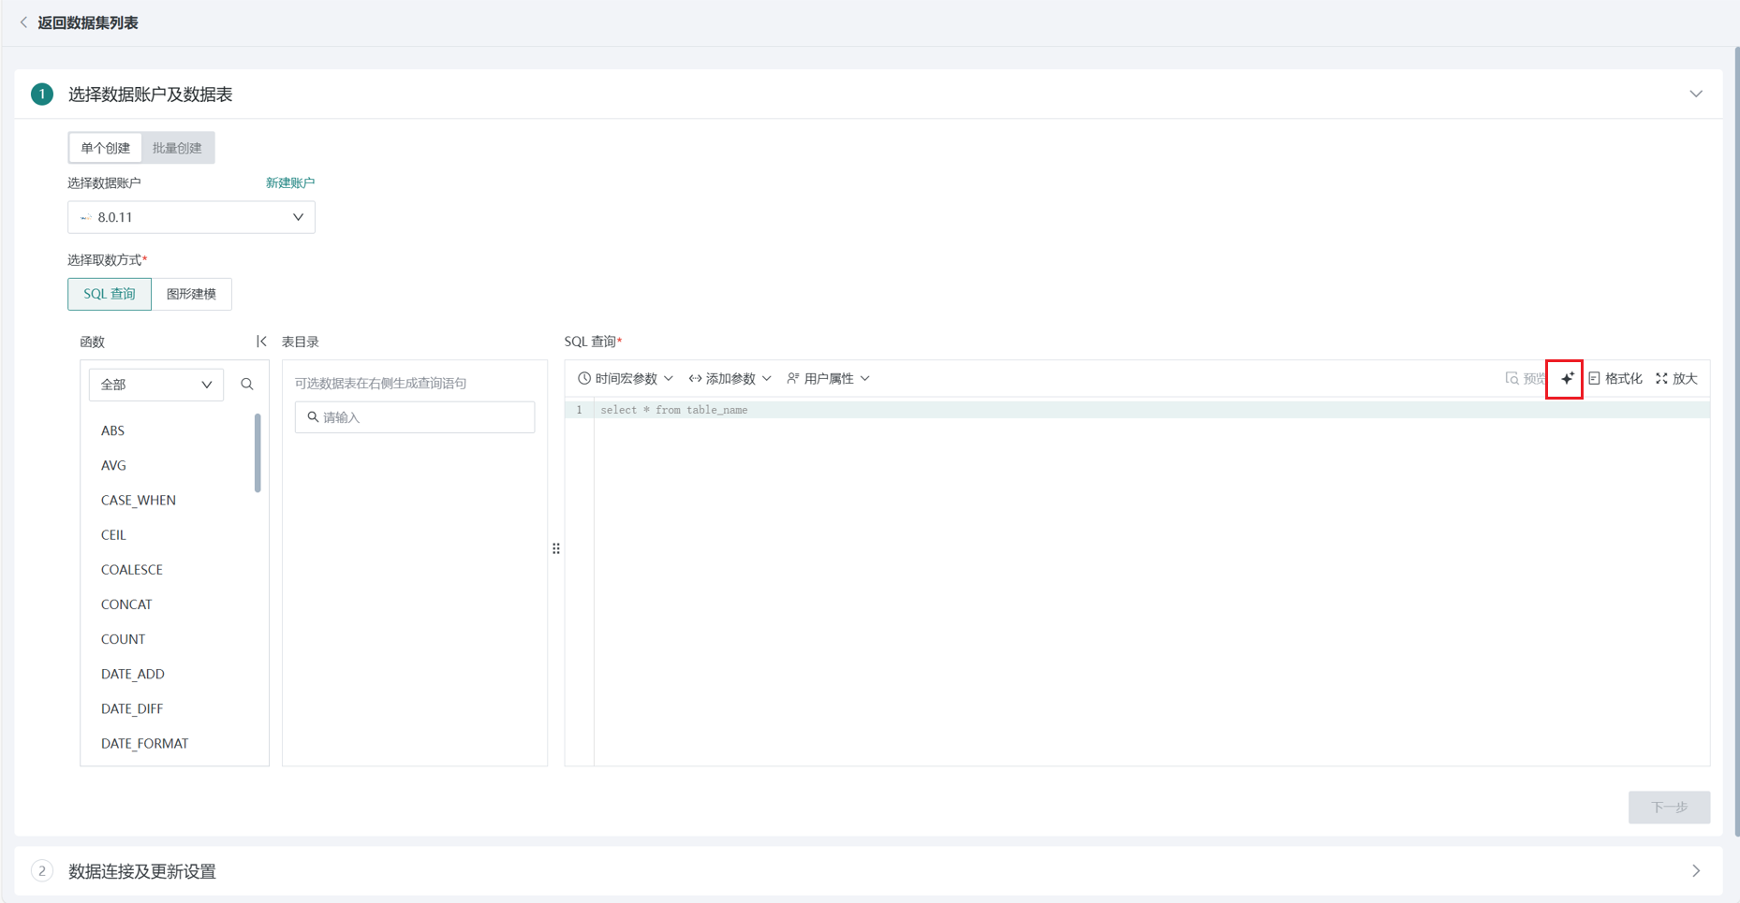Click the 格式化 format icon

click(1594, 379)
